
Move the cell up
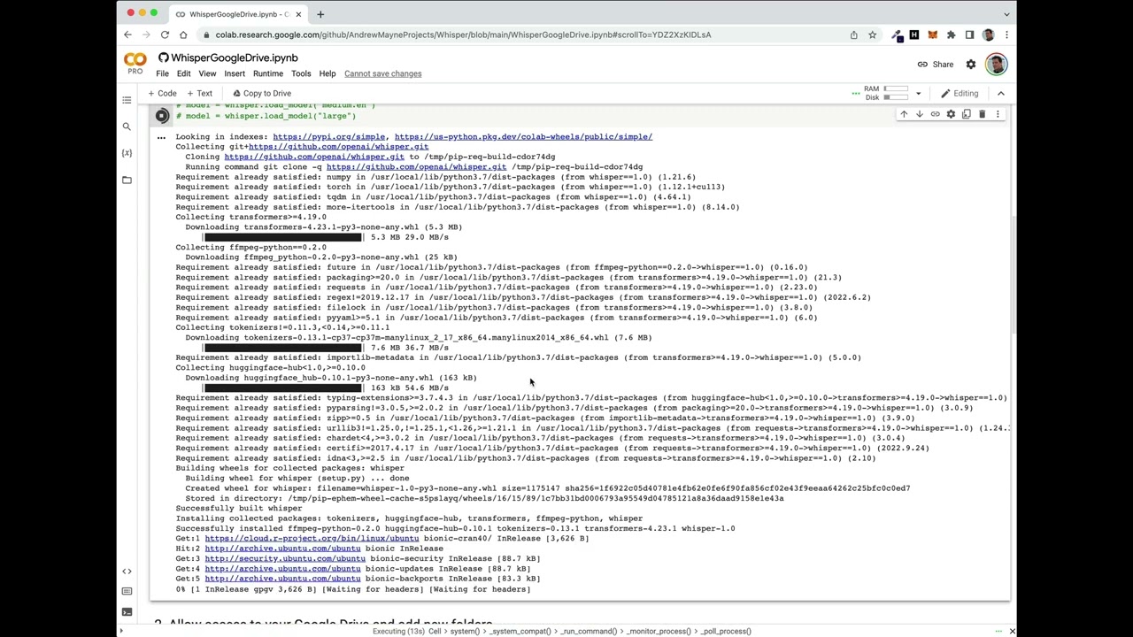point(904,114)
